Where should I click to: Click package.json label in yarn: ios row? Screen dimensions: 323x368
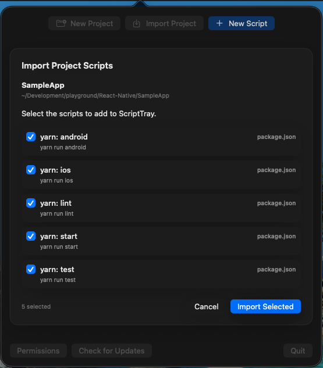[x=276, y=170]
